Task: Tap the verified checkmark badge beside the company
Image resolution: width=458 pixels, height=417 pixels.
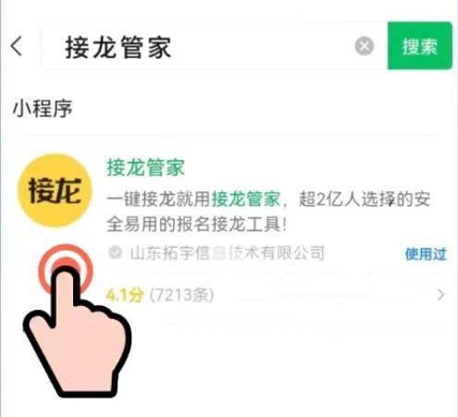Action: (x=116, y=252)
